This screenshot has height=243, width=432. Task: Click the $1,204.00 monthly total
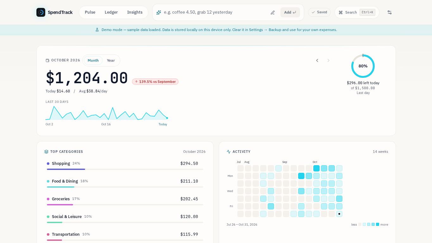tap(87, 78)
